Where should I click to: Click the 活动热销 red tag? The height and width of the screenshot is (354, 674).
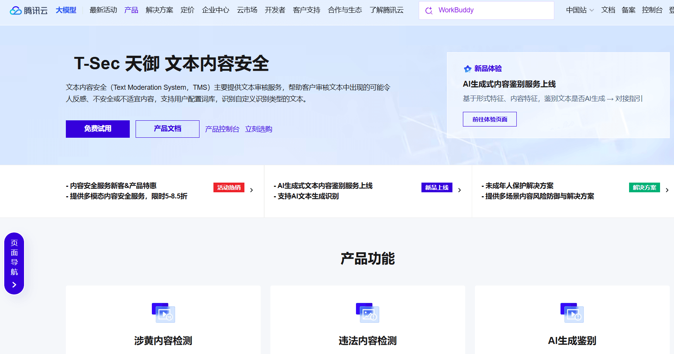coord(229,188)
